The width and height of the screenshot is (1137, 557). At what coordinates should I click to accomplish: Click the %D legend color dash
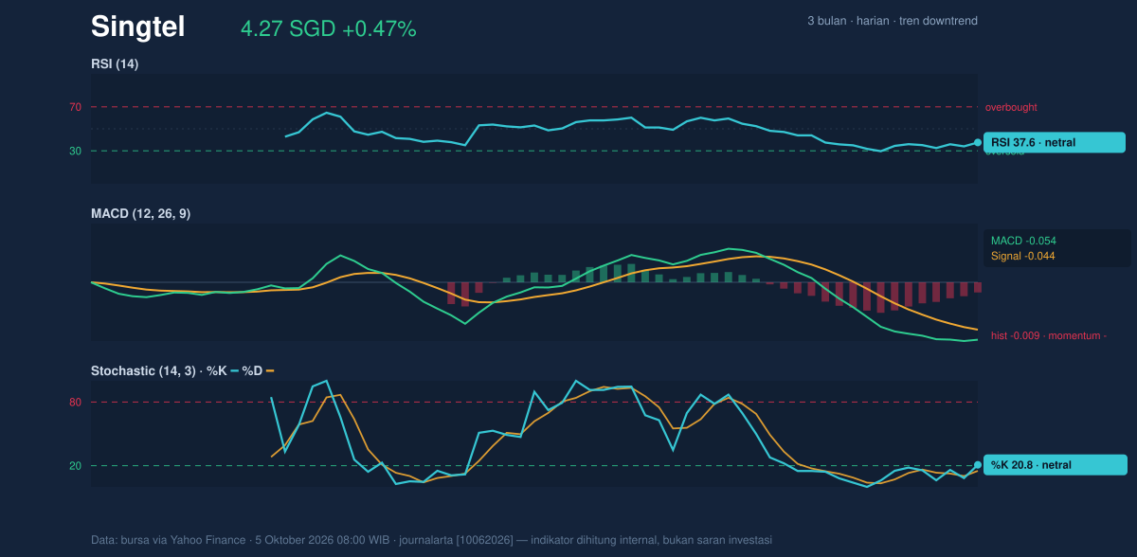(x=270, y=370)
